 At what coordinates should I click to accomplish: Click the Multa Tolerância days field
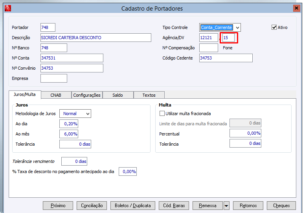[x=245, y=143]
